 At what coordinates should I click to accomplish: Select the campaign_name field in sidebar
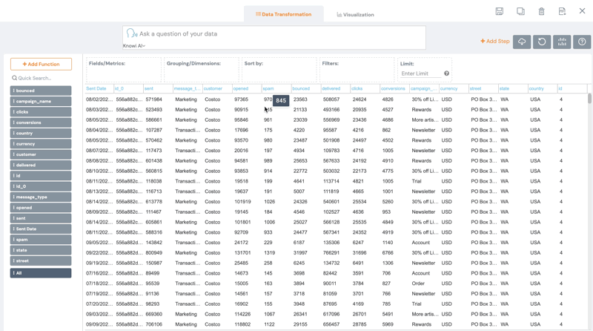[42, 101]
